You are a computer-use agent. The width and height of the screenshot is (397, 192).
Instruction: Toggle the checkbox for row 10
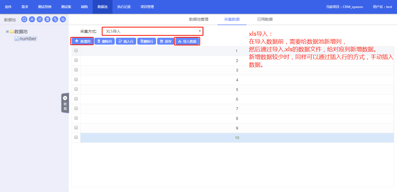coord(76,137)
